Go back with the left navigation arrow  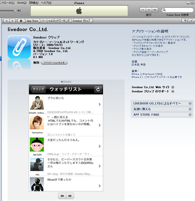[x=6, y=21]
